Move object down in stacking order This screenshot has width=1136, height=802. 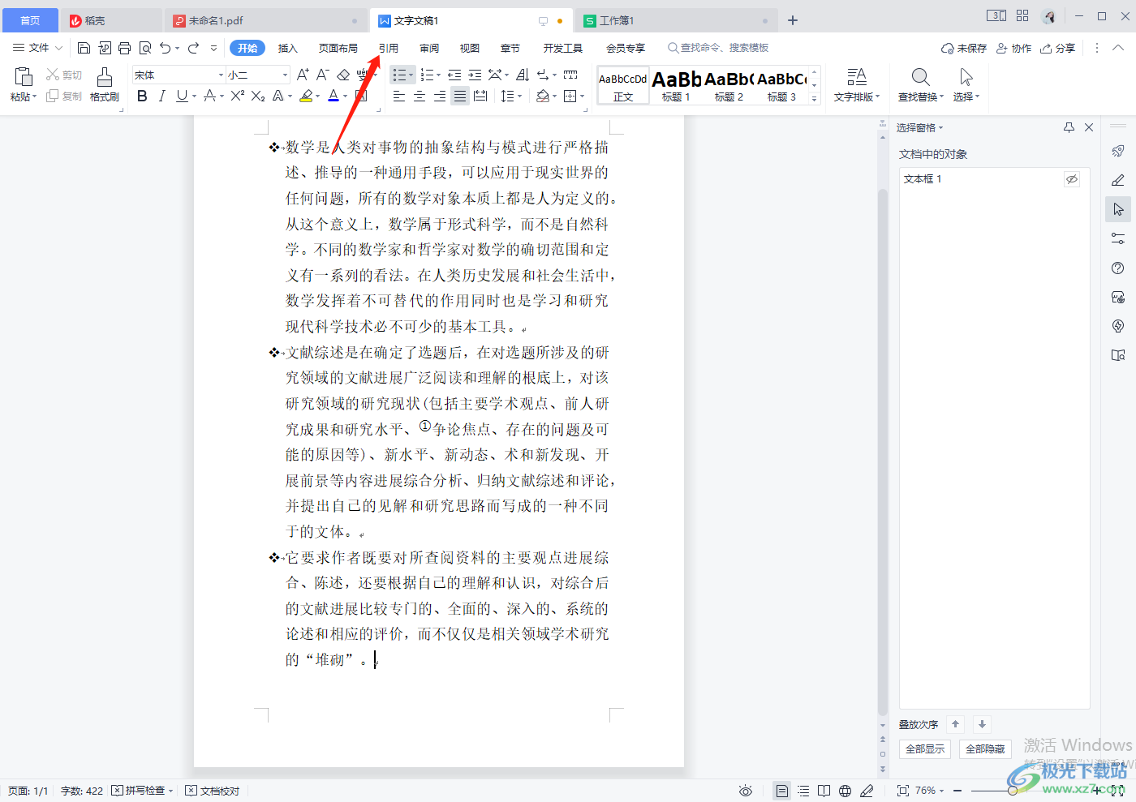pyautogui.click(x=982, y=724)
